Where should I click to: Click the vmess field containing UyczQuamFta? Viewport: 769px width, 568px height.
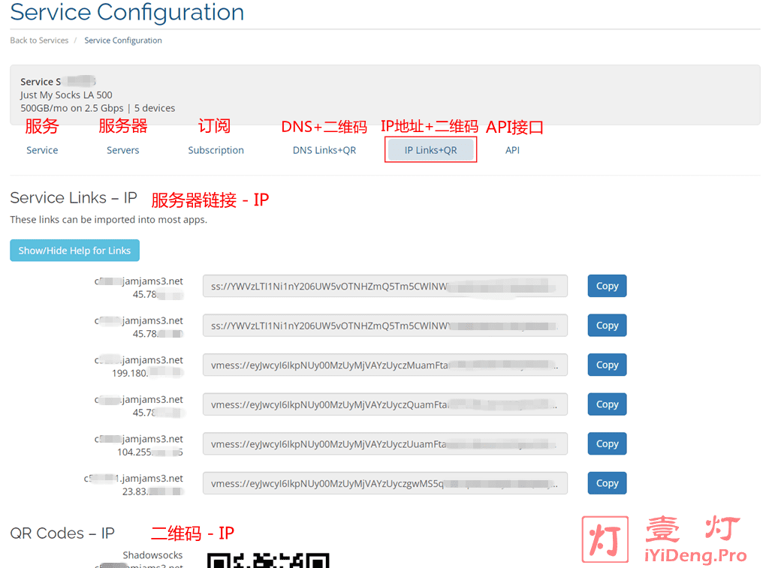[x=385, y=404]
